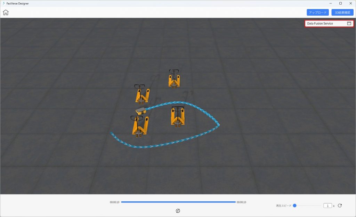
Task: Click the window icon in Data Fusion Service
Action: tap(349, 24)
